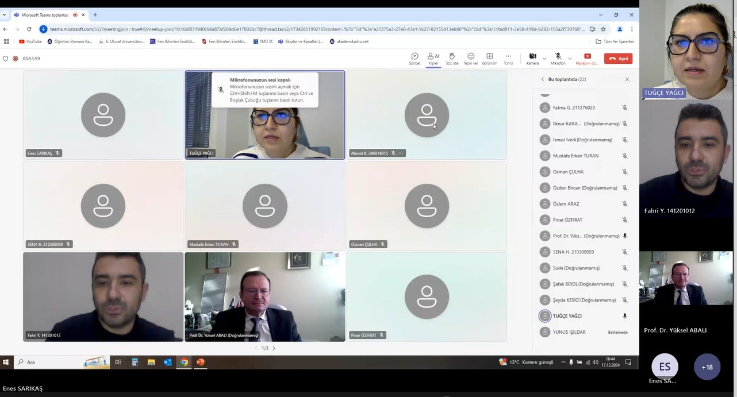The image size is (737, 397).
Task: Expand the Kamera options dropdown arrow
Action: point(544,59)
